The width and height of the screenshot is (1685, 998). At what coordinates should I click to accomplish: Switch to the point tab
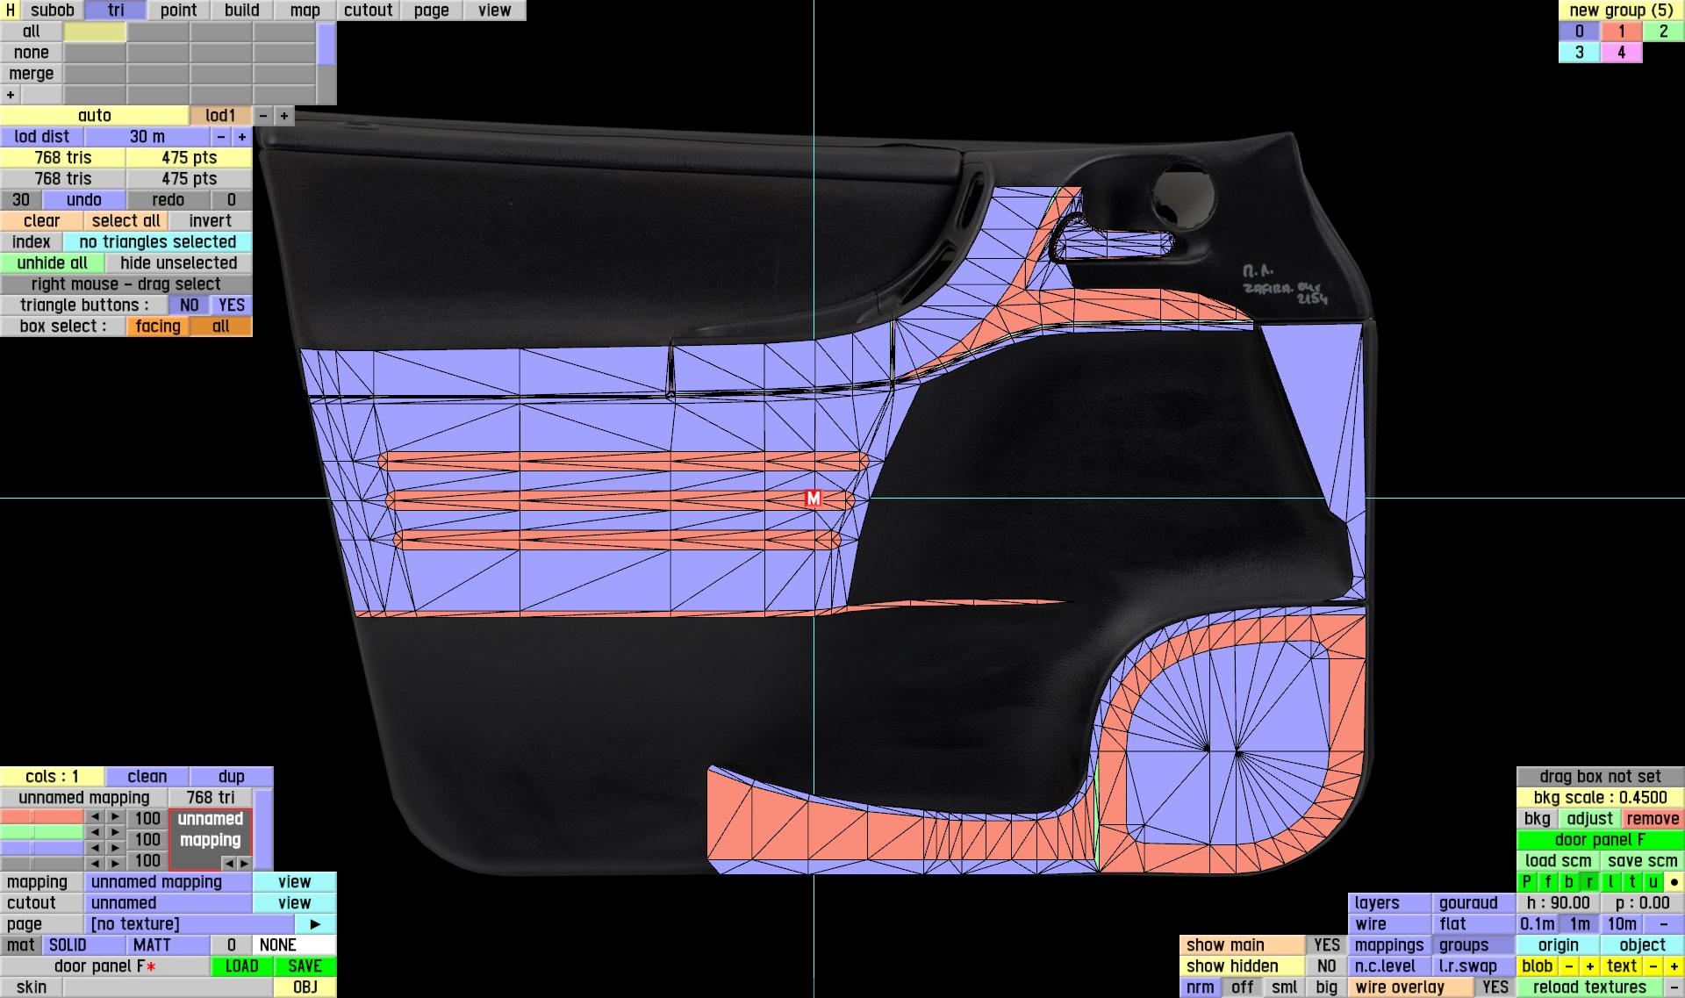click(x=178, y=11)
